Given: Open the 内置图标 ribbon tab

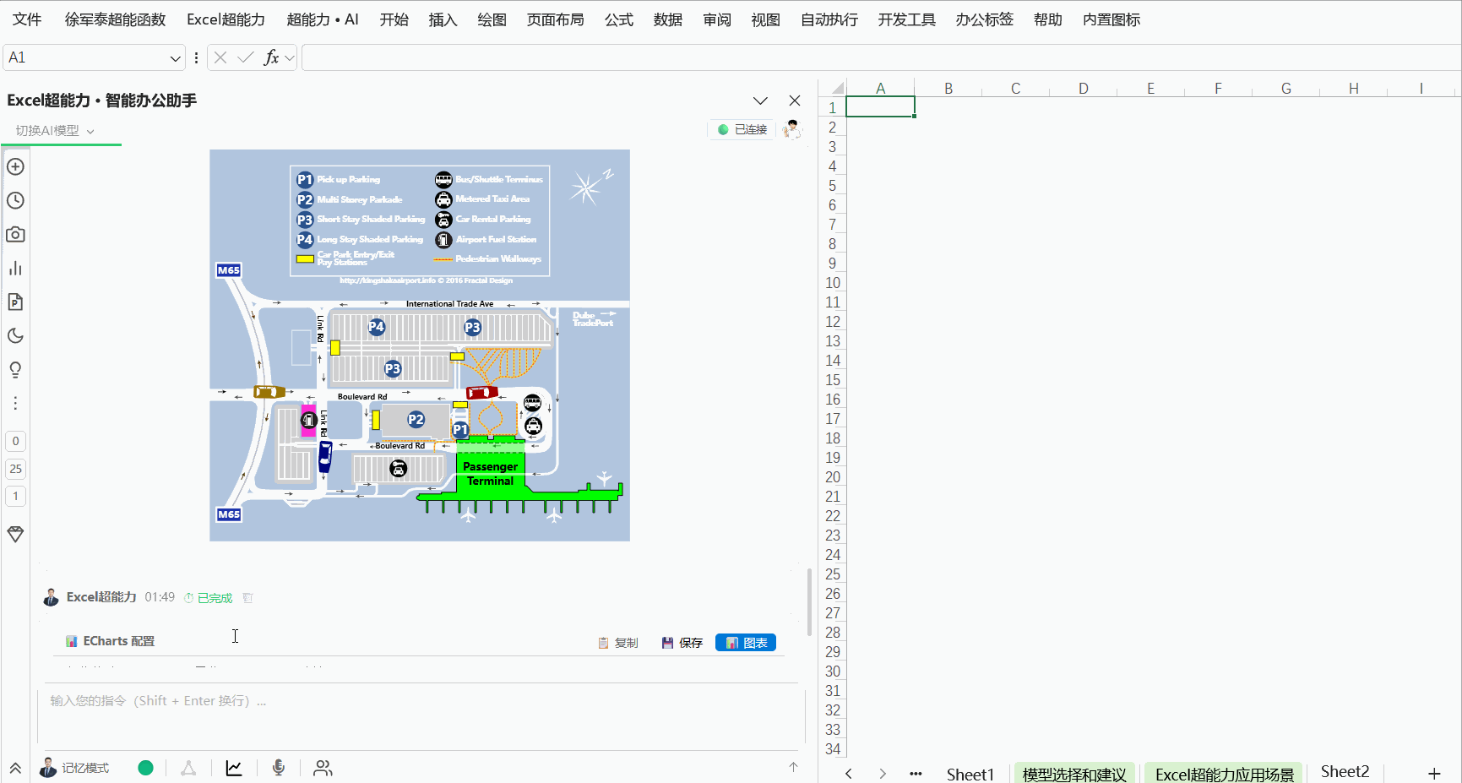Looking at the screenshot, I should point(1111,19).
